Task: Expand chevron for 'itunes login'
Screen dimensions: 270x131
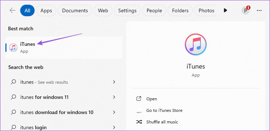Action: [x=114, y=127]
